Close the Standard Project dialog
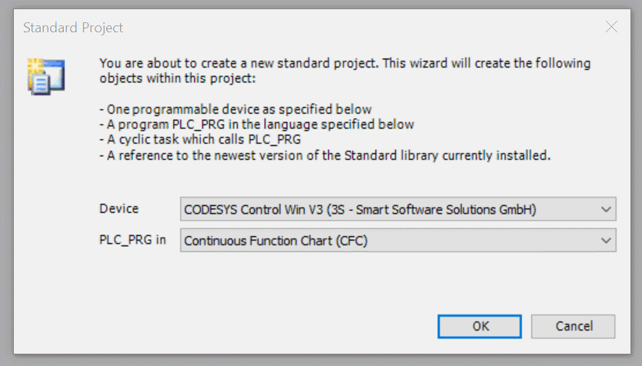This screenshot has width=642, height=366. point(611,27)
